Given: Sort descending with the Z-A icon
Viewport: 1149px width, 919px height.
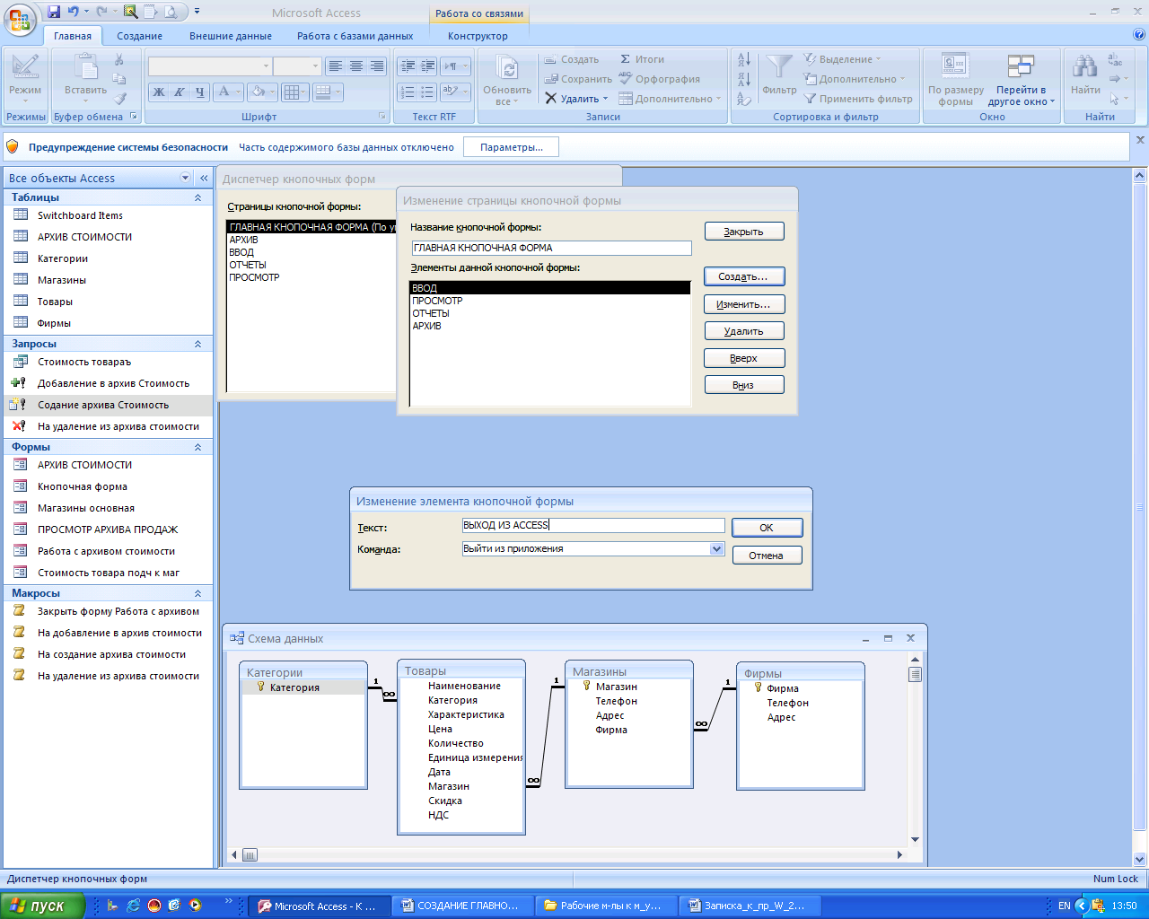Looking at the screenshot, I should (744, 79).
